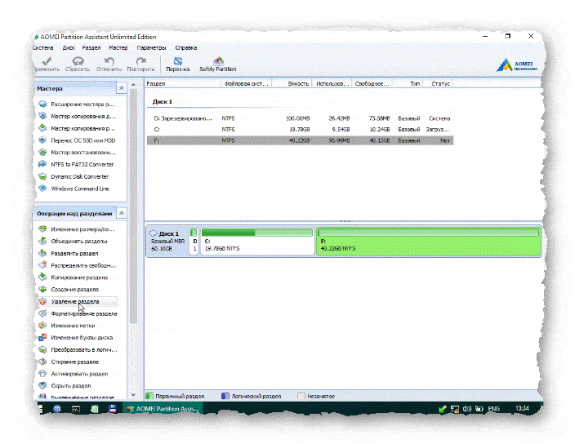The image size is (575, 444).
Task: Click the AOMEI Partition Assis... taskbar button
Action: click(163, 409)
